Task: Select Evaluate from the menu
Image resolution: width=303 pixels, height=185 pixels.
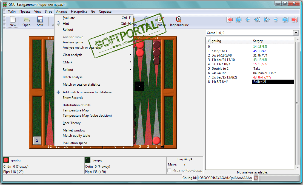Action: [x=94, y=18]
